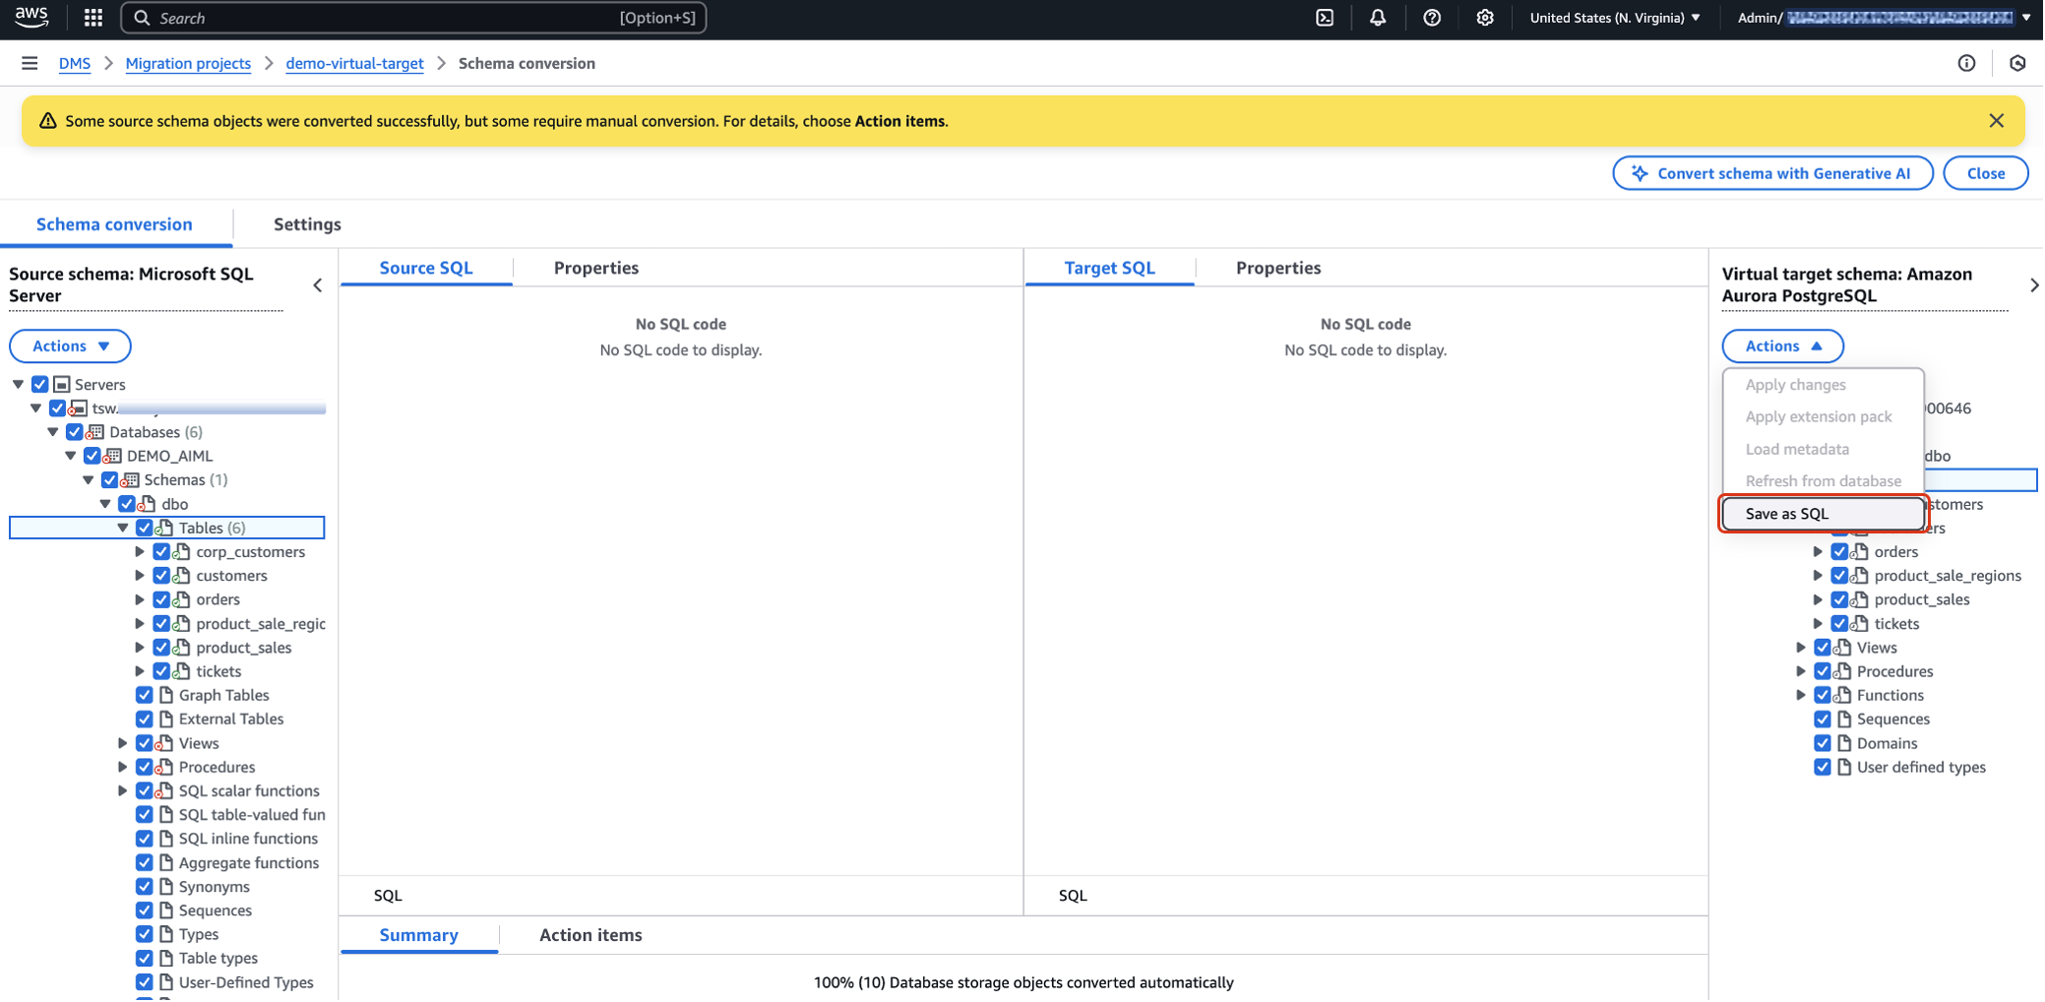This screenshot has height=1002, width=2045.
Task: Collapse the source schema panel
Action: pyautogui.click(x=317, y=285)
